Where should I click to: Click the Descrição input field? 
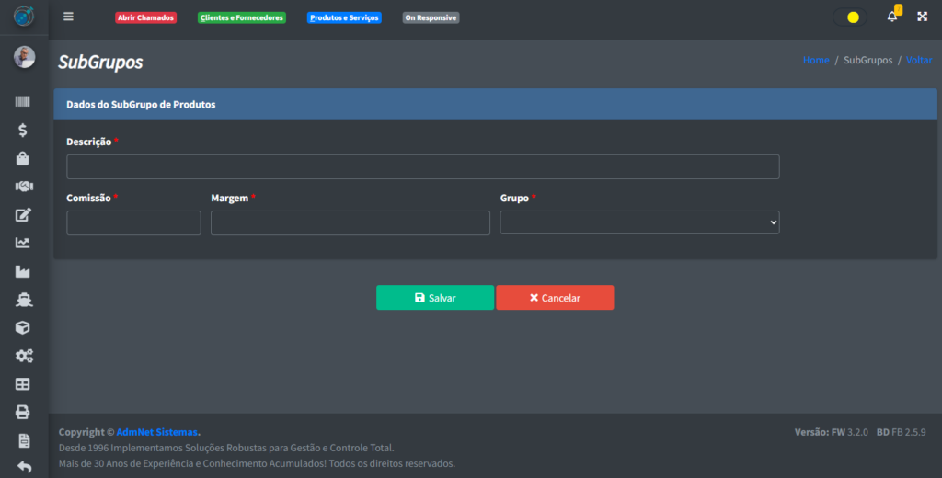tap(422, 166)
